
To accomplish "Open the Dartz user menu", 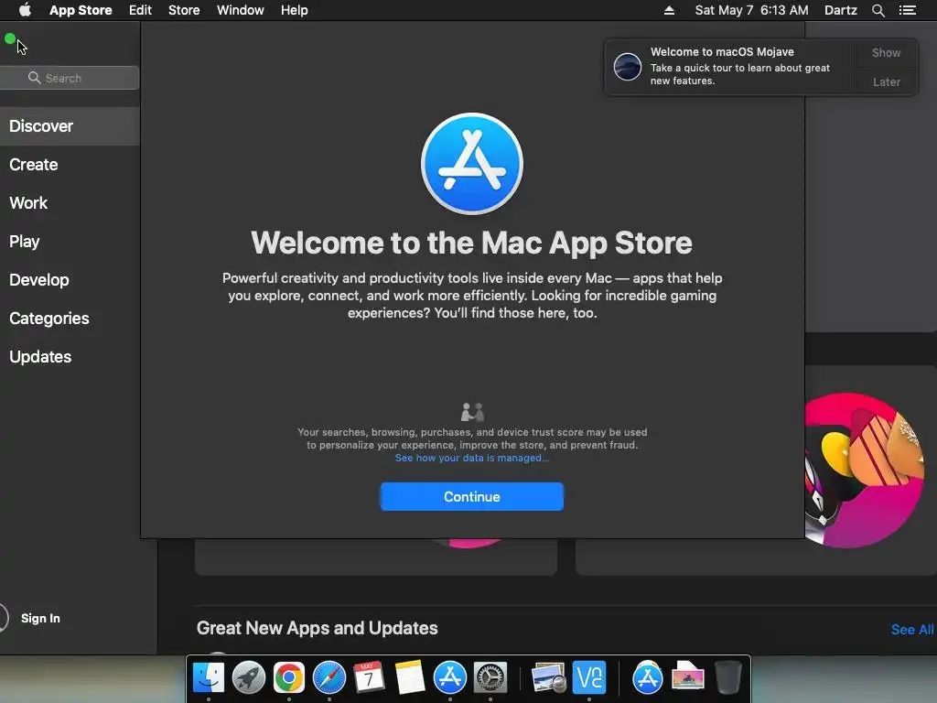I will (841, 10).
